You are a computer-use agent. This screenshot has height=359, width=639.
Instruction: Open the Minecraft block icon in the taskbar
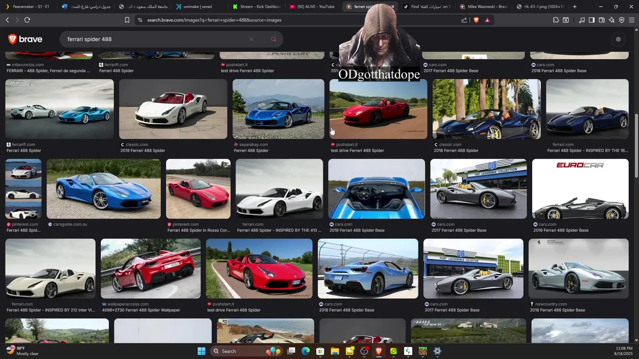[423, 351]
